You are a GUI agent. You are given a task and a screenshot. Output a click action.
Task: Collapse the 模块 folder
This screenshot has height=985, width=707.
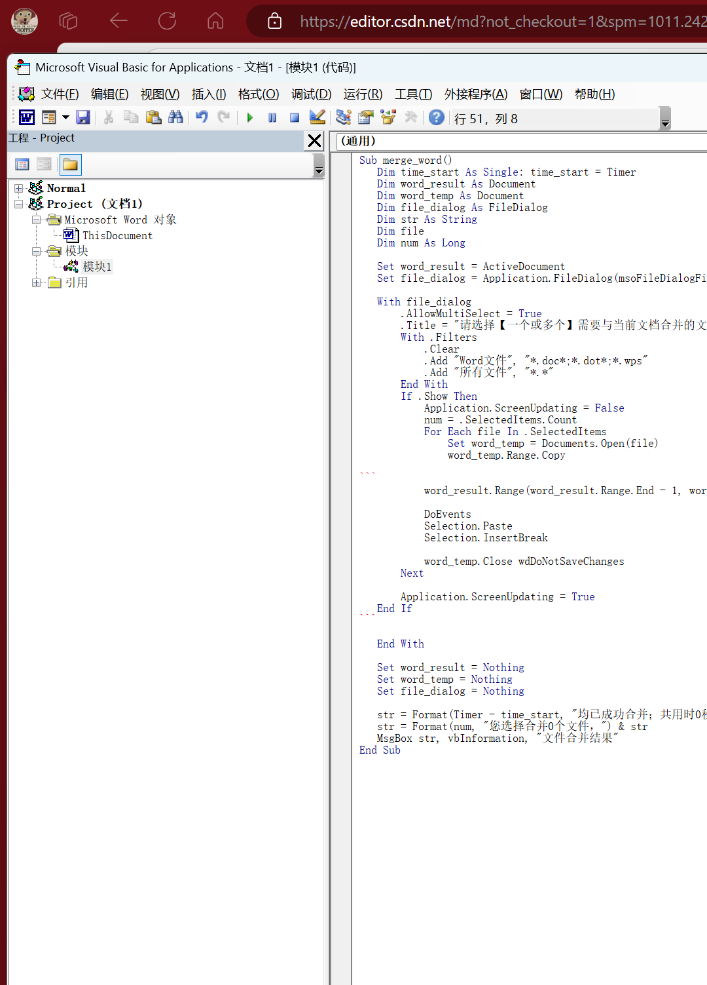tap(37, 251)
